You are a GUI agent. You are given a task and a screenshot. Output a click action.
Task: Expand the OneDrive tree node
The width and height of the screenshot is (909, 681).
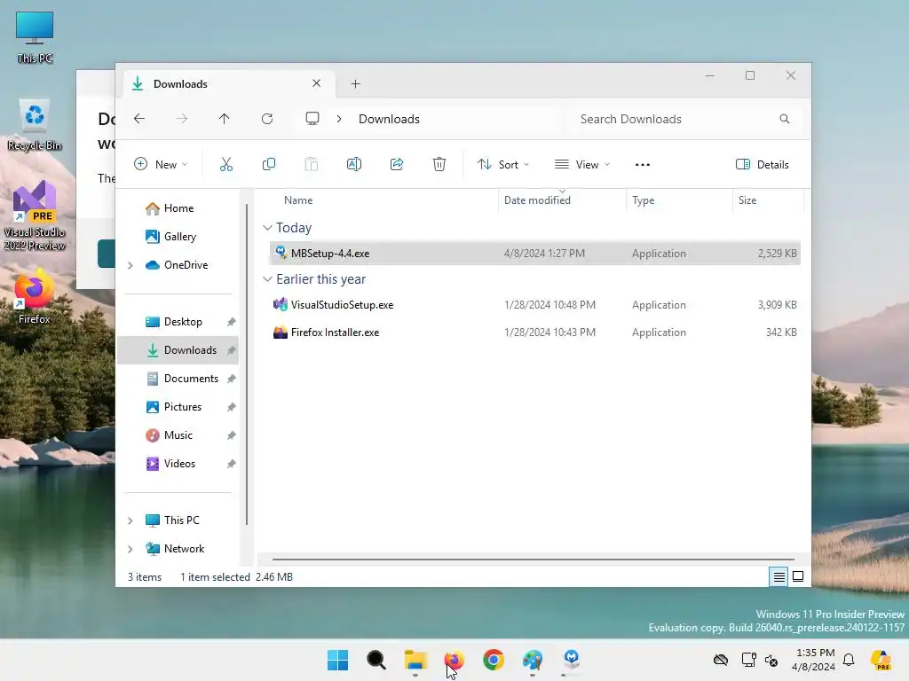(130, 265)
